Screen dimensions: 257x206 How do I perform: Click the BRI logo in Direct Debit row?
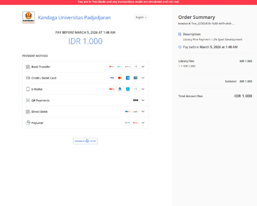point(128,112)
